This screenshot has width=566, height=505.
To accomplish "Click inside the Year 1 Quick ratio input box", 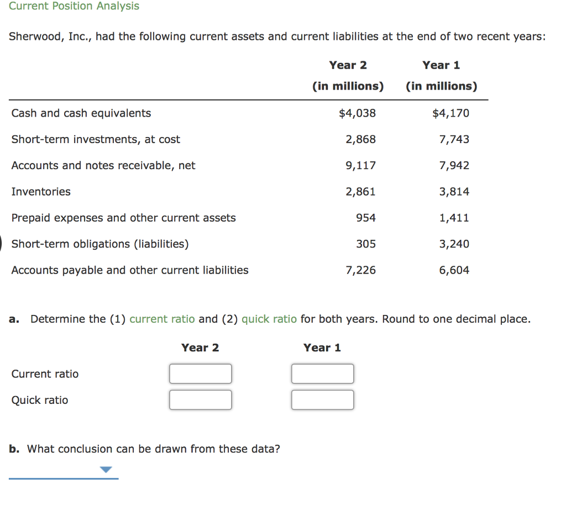I will (x=322, y=399).
